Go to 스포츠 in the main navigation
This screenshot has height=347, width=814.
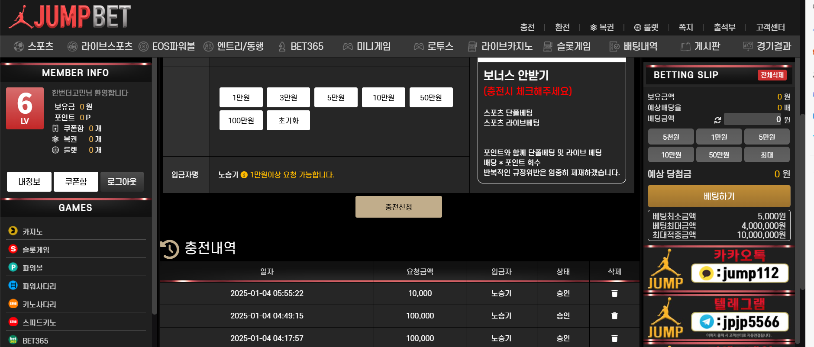[34, 46]
